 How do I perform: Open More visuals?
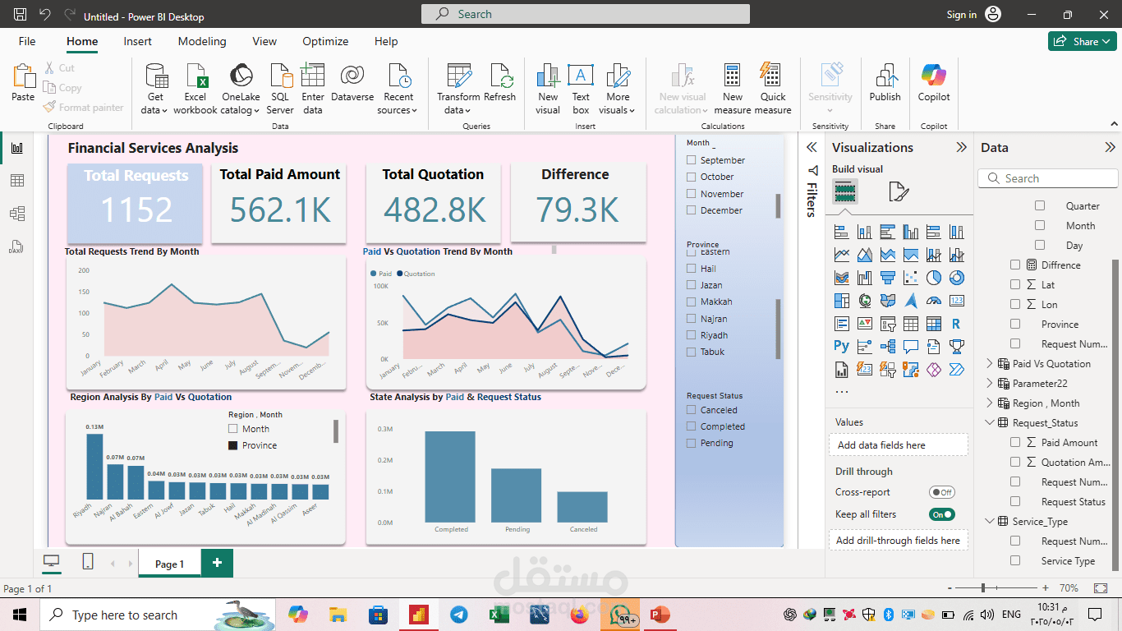tap(618, 89)
